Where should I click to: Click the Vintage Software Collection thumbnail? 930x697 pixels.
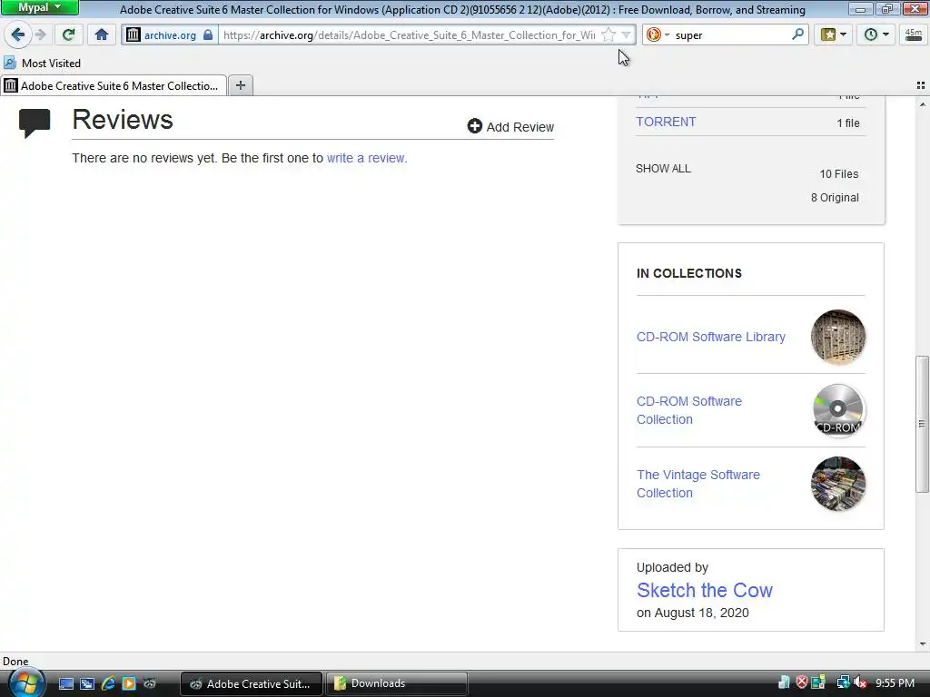click(837, 484)
